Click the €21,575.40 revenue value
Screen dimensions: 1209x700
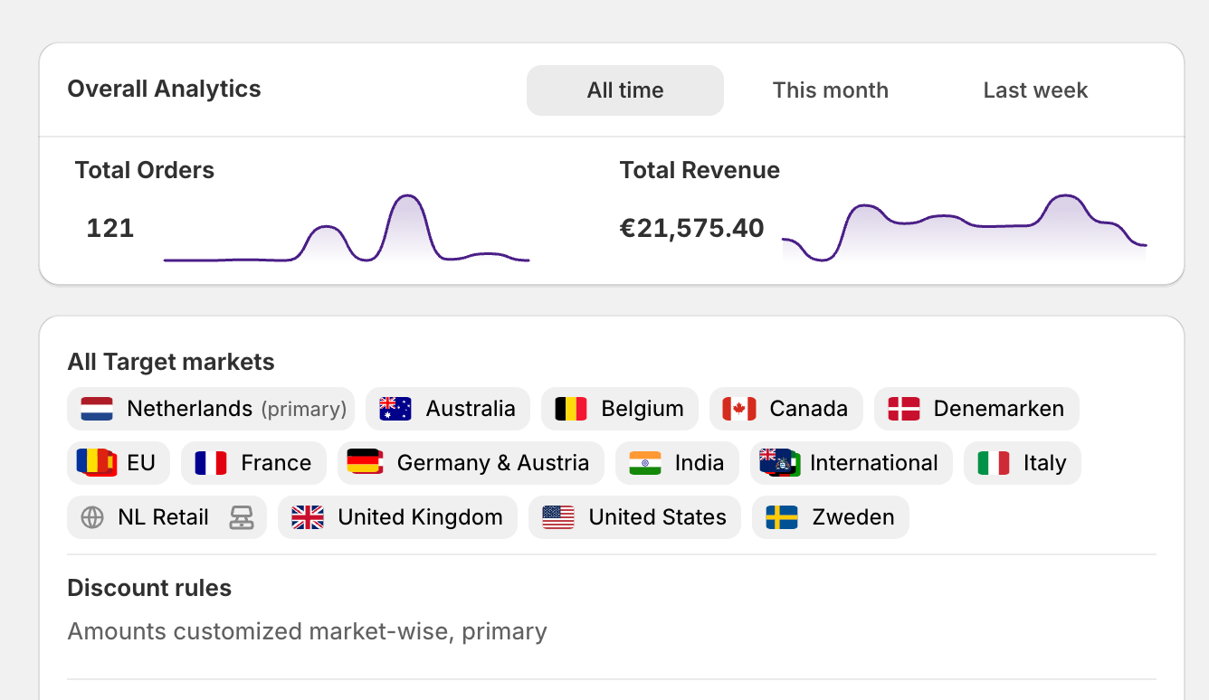pyautogui.click(x=692, y=228)
